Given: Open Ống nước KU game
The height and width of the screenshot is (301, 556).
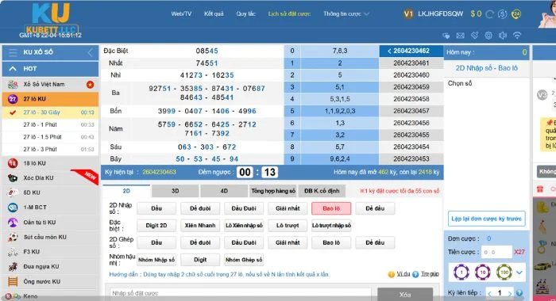Looking at the screenshot, I should pyautogui.click(x=50, y=281).
